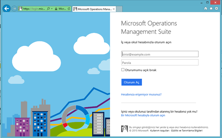222x138 pixels.
Task: Maximize the browser window
Action: click(207, 3)
